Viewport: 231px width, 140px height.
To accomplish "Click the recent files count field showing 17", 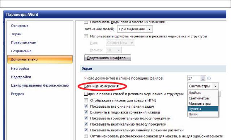I will (194, 78).
